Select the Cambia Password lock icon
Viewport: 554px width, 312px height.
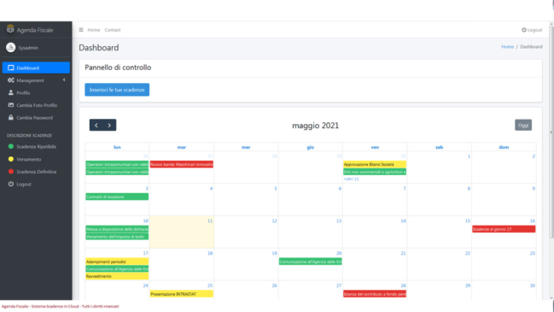(10, 117)
